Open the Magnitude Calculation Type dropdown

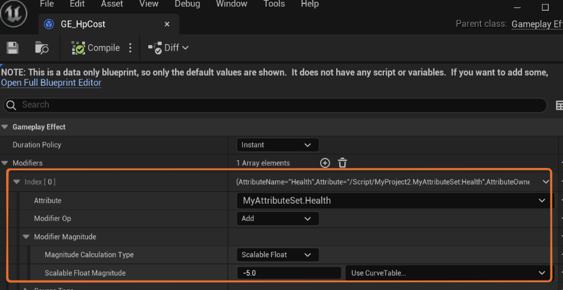(277, 255)
